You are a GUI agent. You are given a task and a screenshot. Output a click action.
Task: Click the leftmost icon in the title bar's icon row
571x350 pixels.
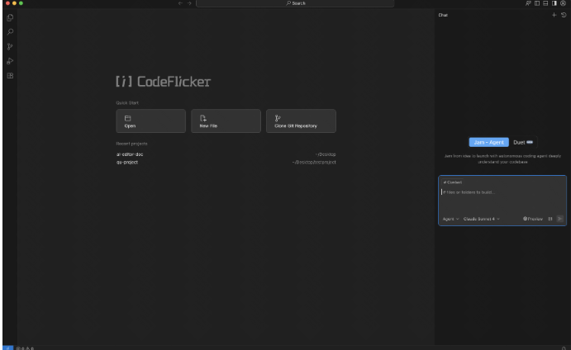[x=528, y=3]
